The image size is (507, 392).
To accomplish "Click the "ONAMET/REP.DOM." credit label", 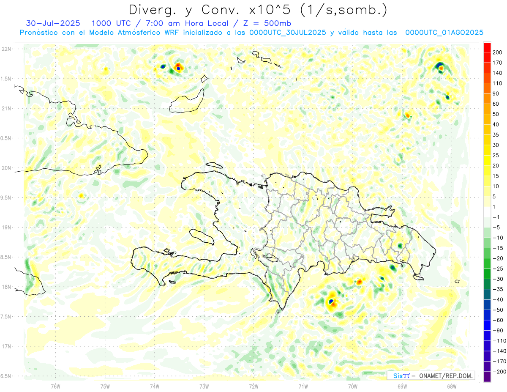I will coord(446,376).
